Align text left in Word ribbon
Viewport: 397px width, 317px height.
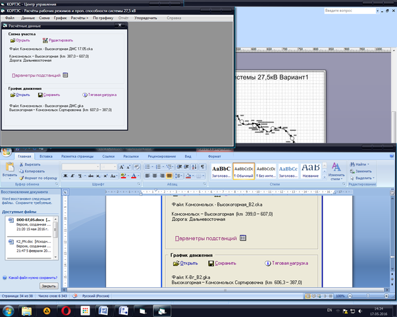coord(147,176)
